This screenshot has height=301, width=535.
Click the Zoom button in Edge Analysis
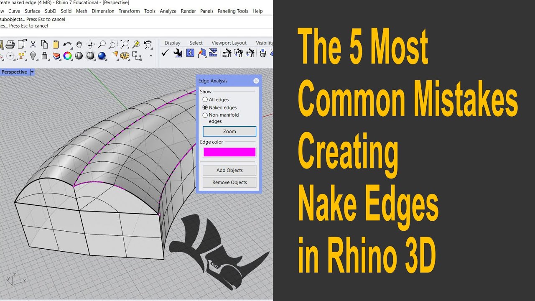tap(229, 131)
